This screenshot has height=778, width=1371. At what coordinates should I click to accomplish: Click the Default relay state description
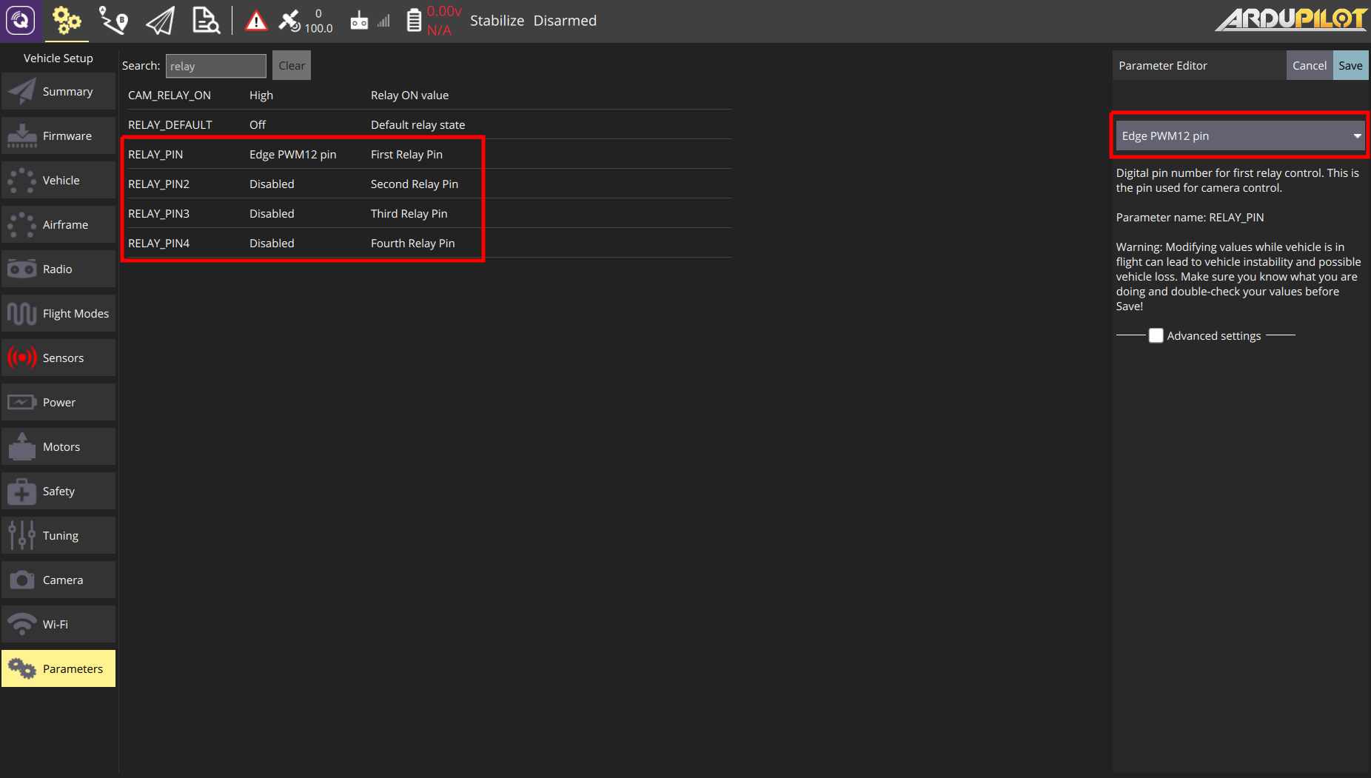(x=418, y=125)
